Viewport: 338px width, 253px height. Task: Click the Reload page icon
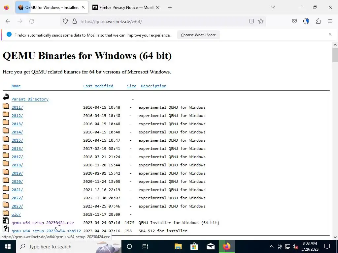[x=32, y=21]
